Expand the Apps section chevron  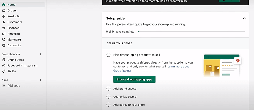[40, 80]
